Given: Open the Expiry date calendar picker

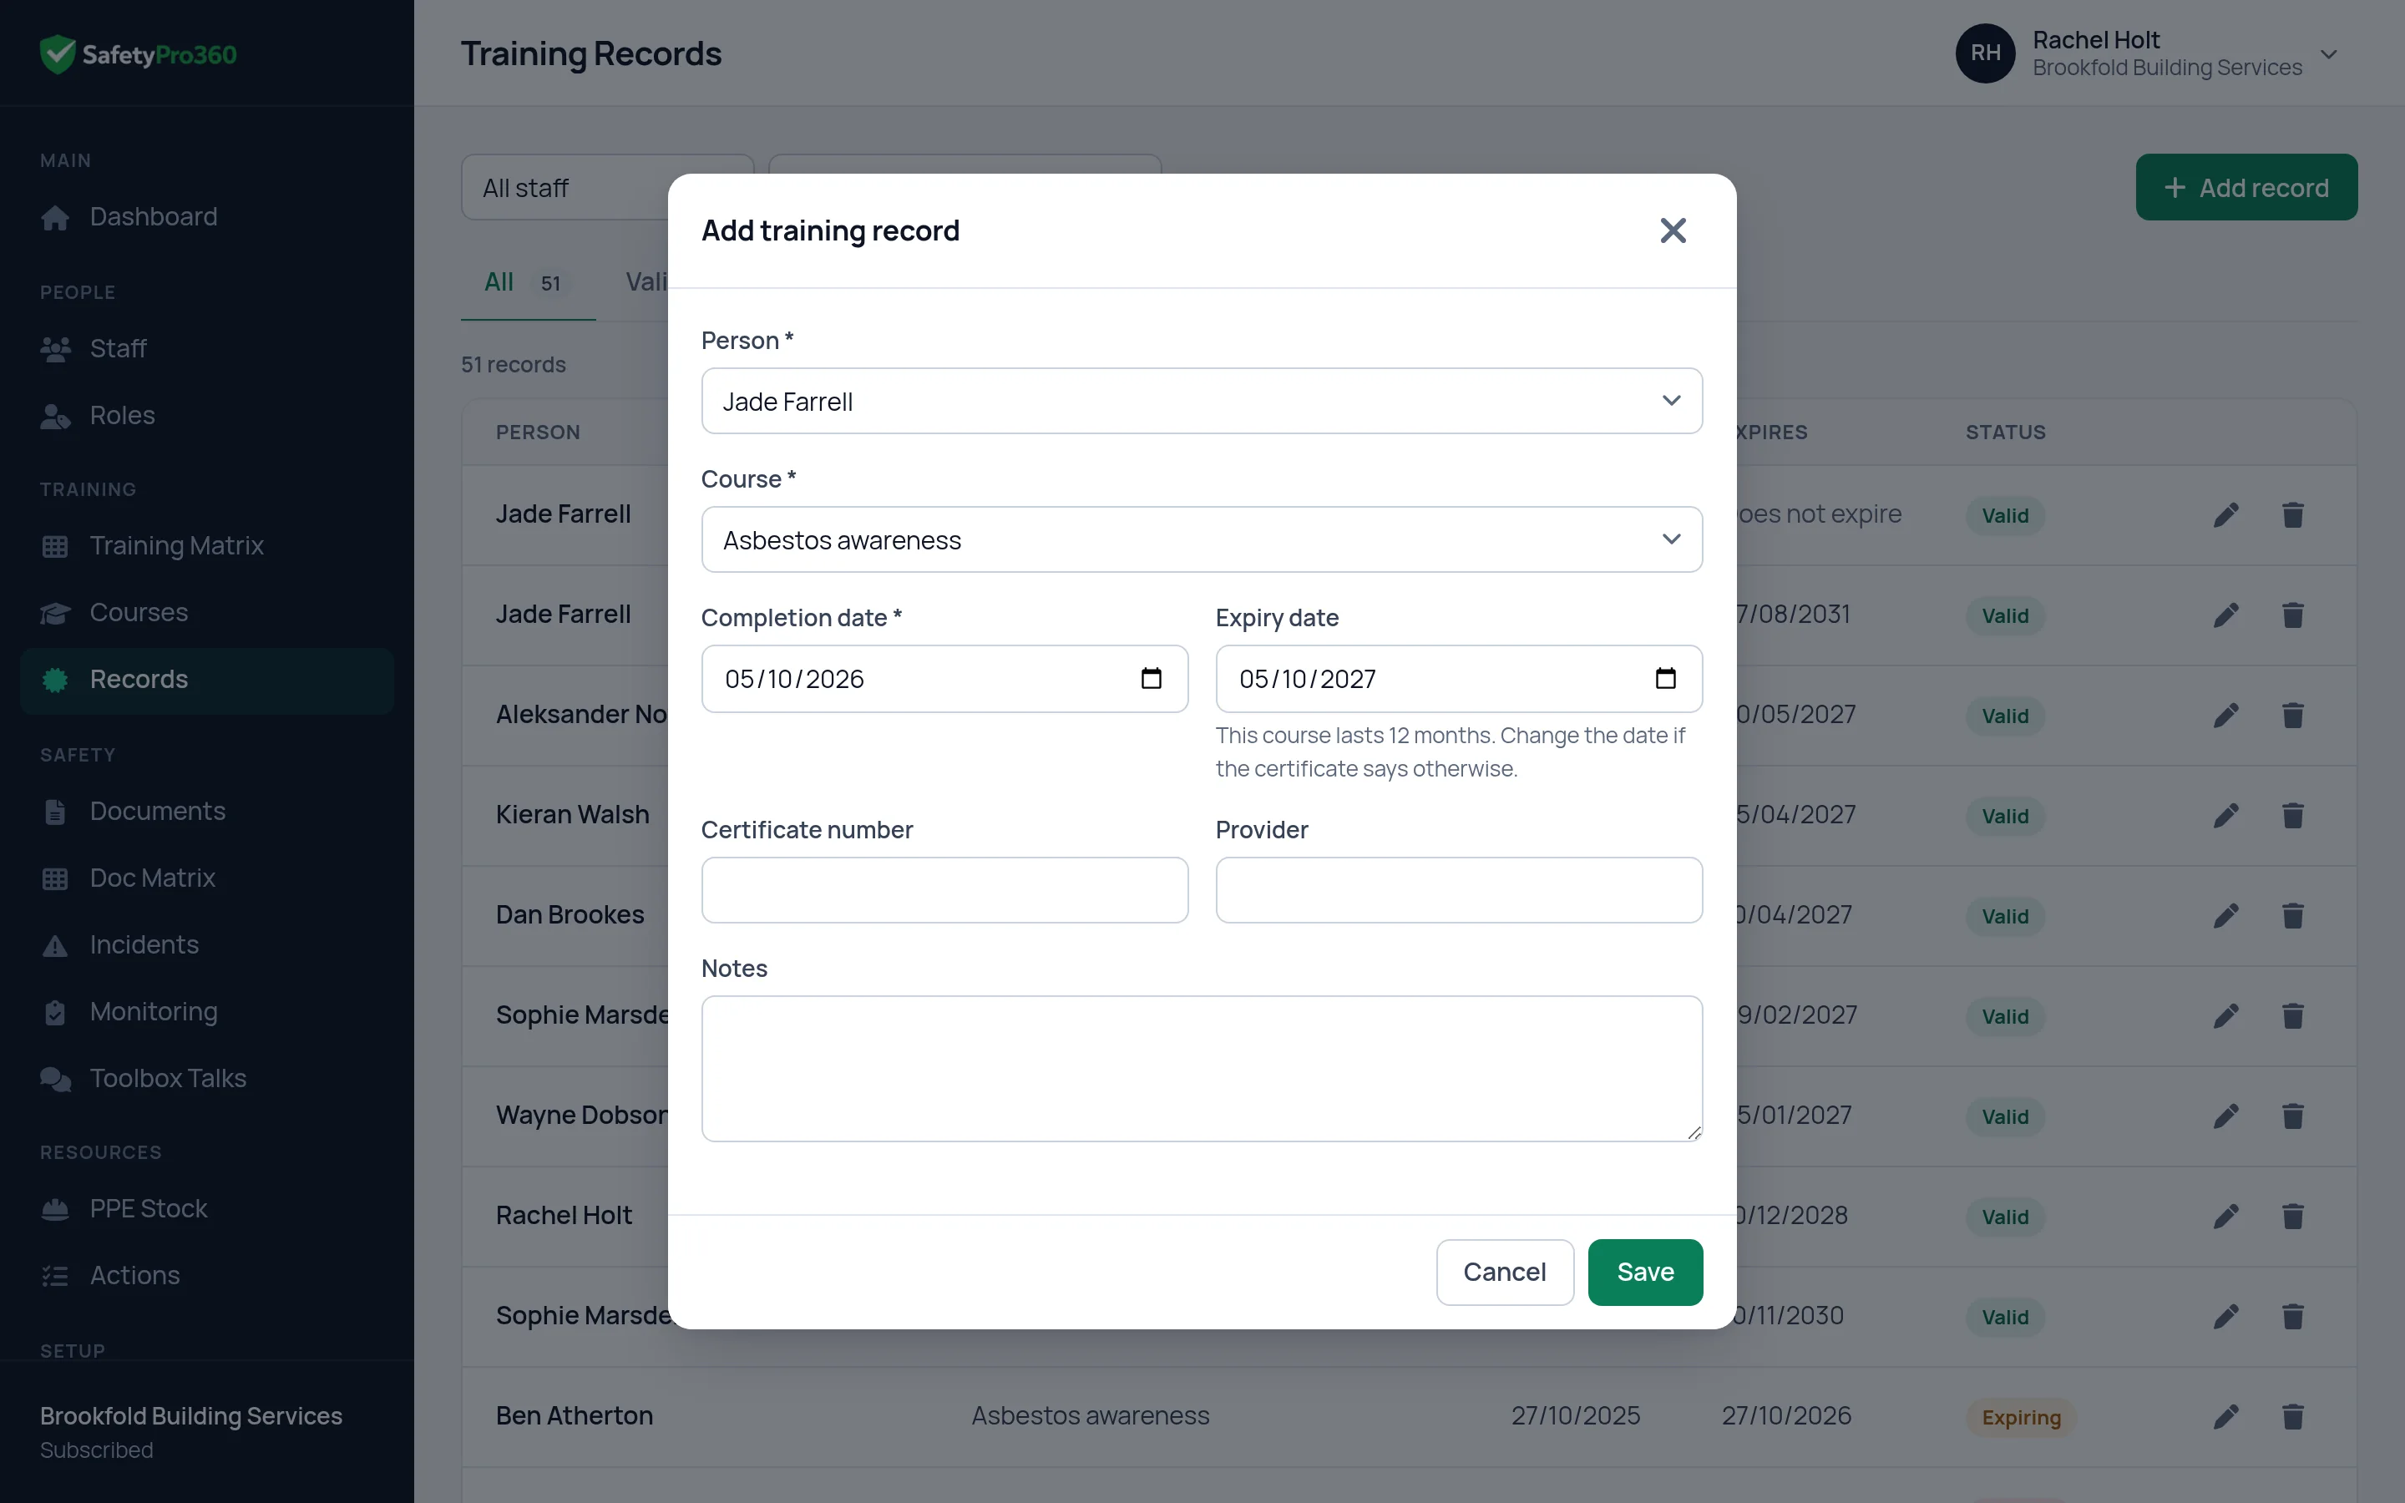Looking at the screenshot, I should (x=1666, y=679).
